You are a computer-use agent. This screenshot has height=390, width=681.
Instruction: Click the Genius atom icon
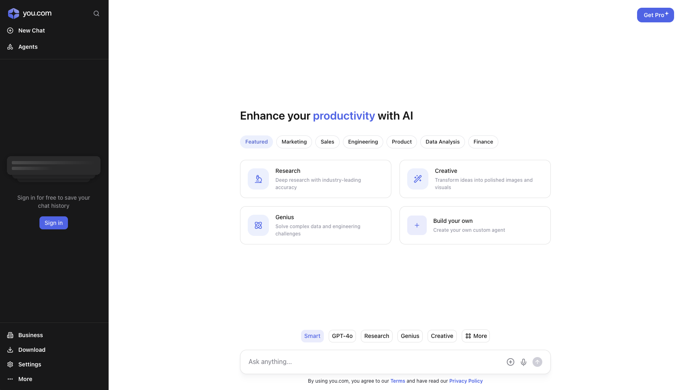(x=258, y=225)
